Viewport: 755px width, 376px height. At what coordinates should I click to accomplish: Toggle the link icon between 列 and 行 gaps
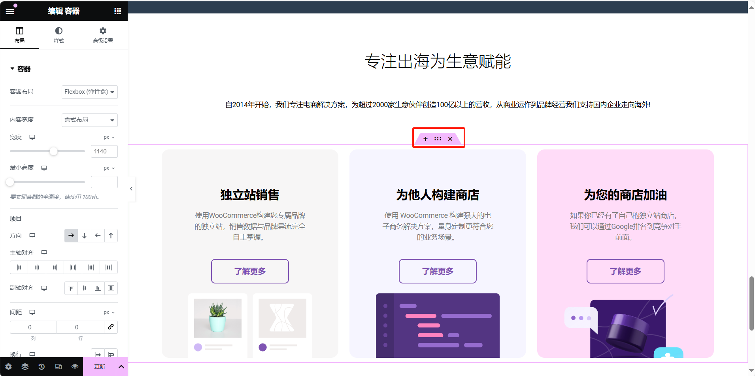point(111,327)
